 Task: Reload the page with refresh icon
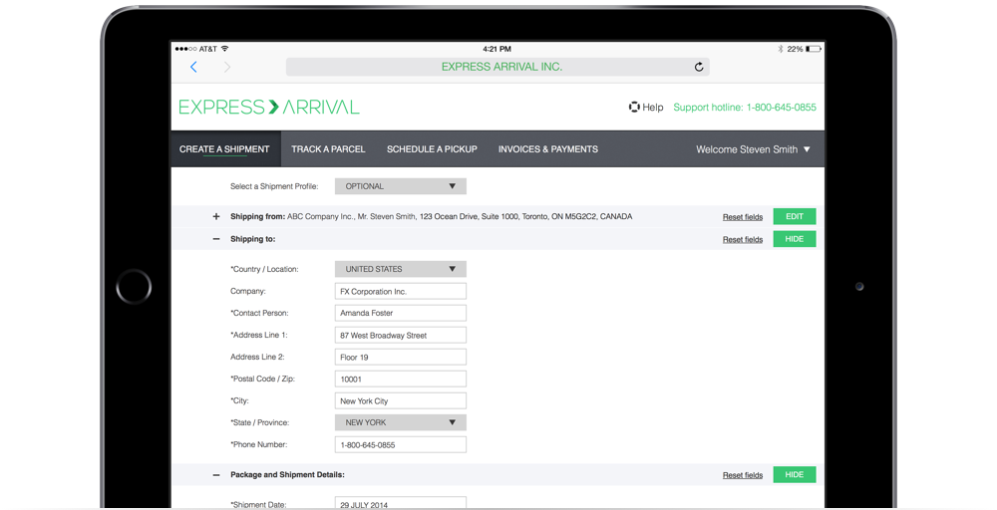[699, 67]
